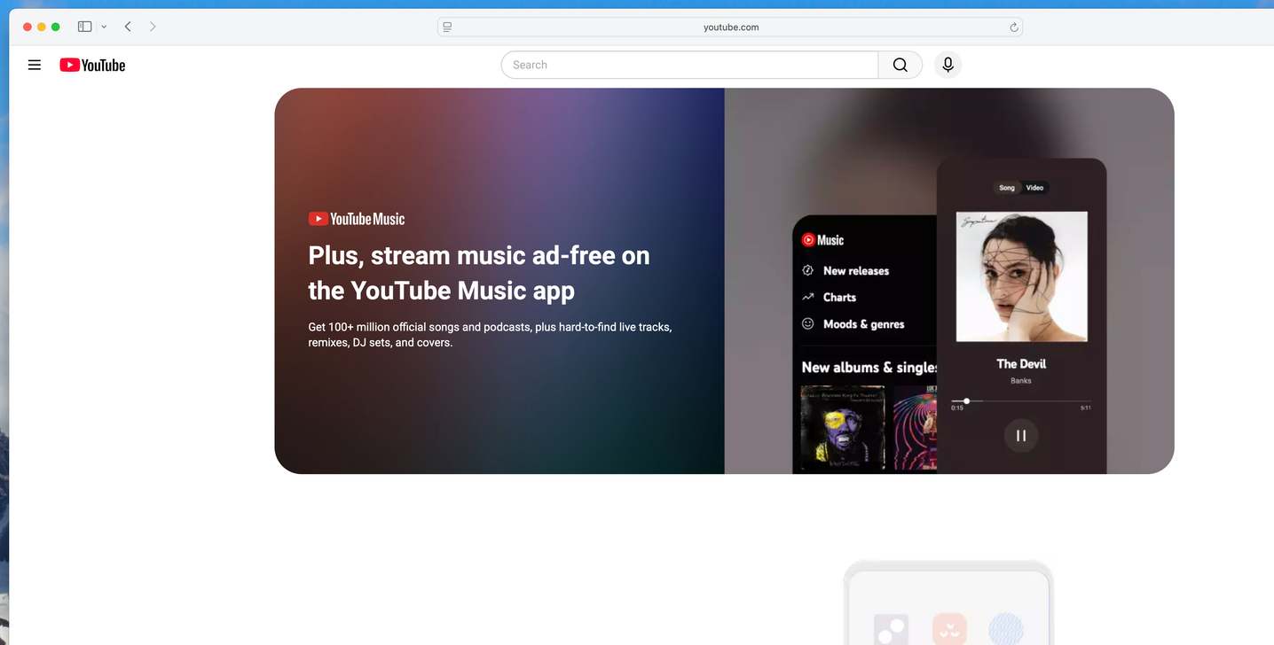Screen dimensions: 1274x645
Task: Toggle the Safari sidebar button
Action: tap(85, 27)
